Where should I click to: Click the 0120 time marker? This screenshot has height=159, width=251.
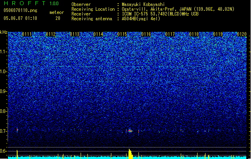pos(242,34)
